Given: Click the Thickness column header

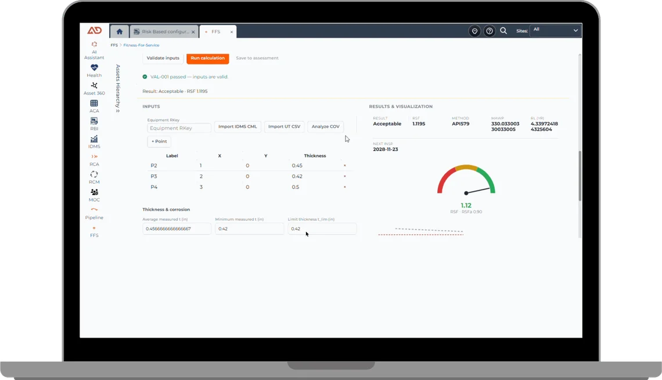Looking at the screenshot, I should (315, 156).
